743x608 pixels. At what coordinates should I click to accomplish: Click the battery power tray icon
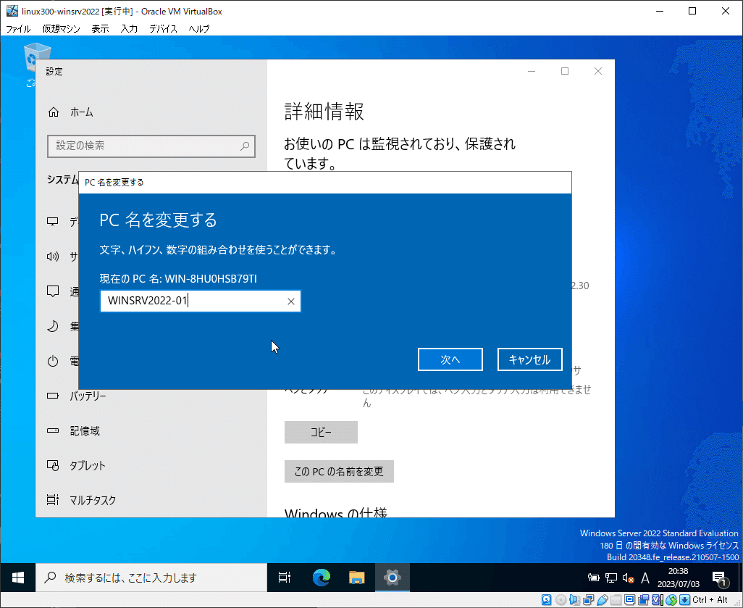[x=593, y=578]
